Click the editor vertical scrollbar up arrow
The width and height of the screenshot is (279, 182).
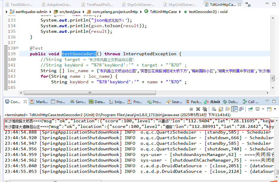pos(273,18)
